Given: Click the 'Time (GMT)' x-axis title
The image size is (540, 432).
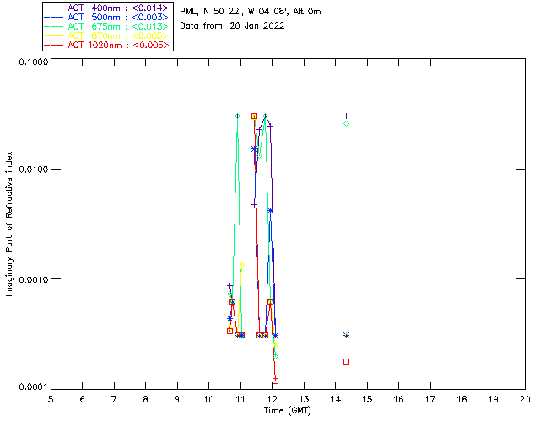Looking at the screenshot, I should point(288,409).
